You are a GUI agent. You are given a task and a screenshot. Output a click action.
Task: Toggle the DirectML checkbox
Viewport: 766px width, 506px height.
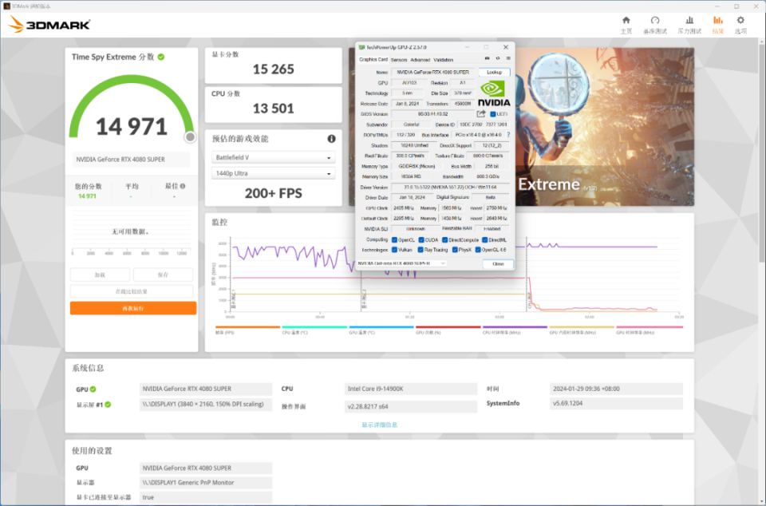[485, 239]
